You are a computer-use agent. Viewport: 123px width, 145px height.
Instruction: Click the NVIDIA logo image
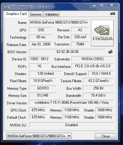[x=102, y=33]
